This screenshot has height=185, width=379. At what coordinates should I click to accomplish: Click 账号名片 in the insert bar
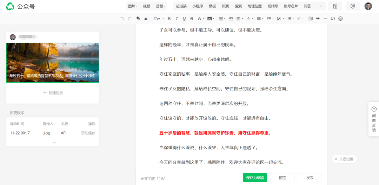pos(291,6)
